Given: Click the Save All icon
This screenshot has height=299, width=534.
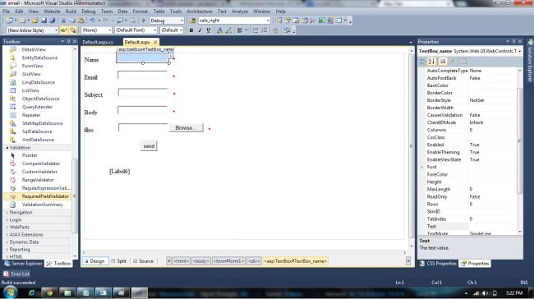Looking at the screenshot, I should coord(52,21).
